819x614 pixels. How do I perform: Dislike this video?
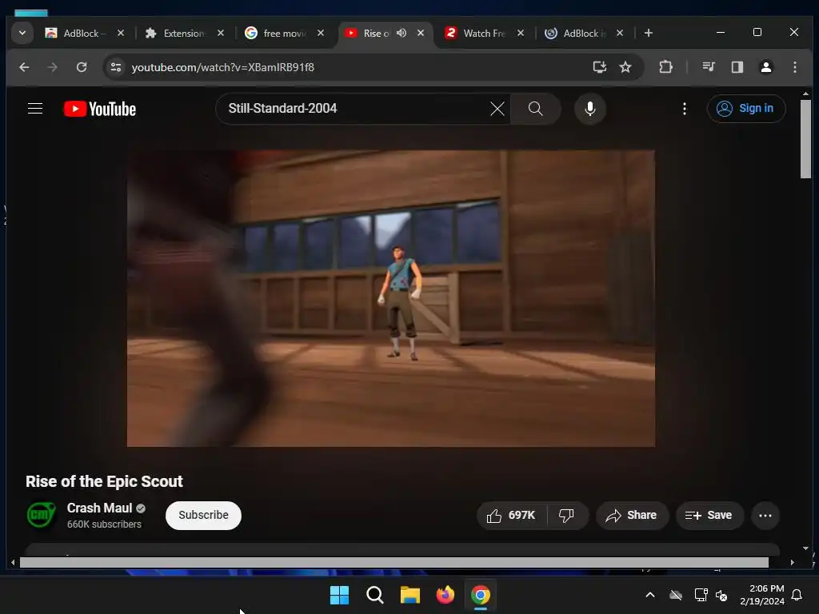click(x=567, y=516)
